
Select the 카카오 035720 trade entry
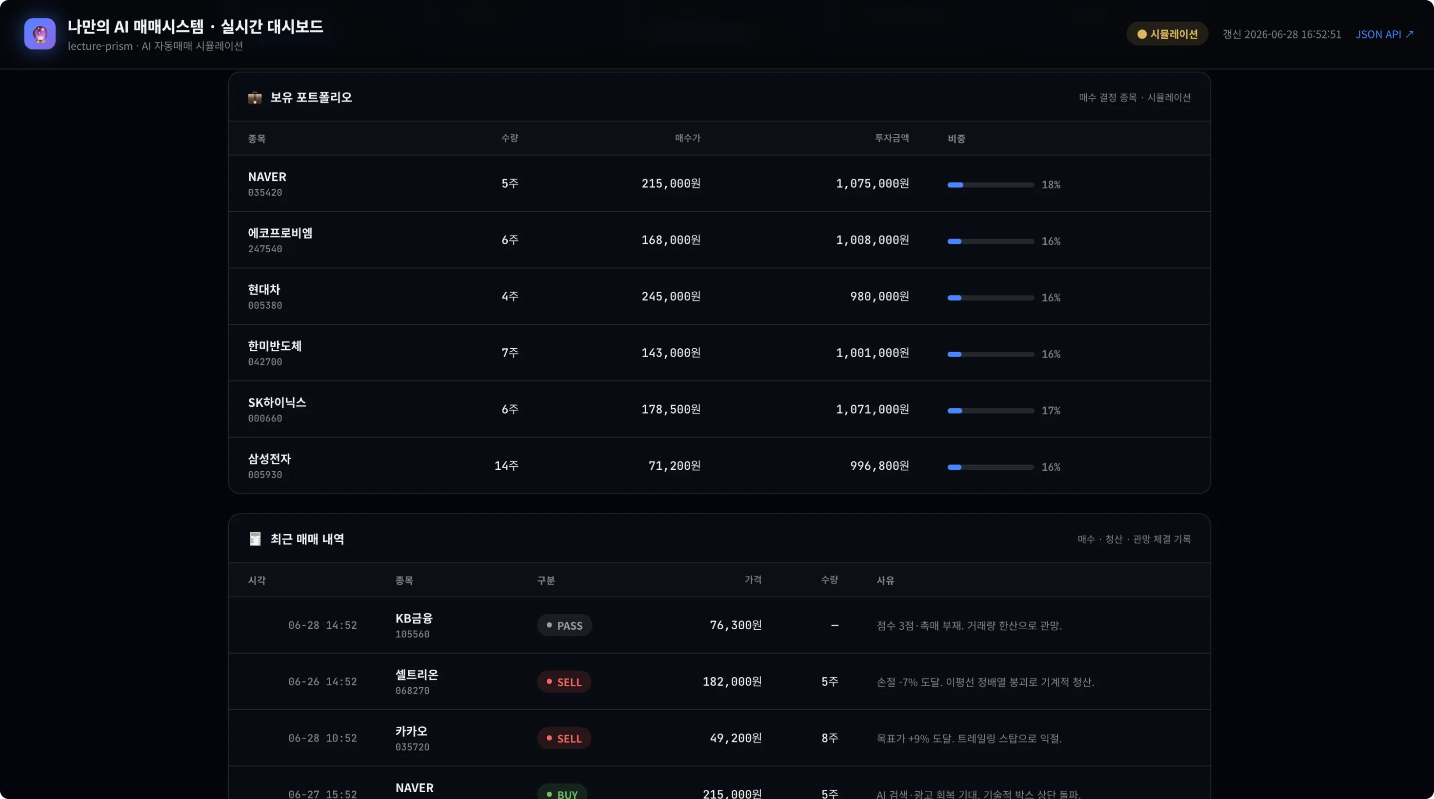tap(413, 739)
